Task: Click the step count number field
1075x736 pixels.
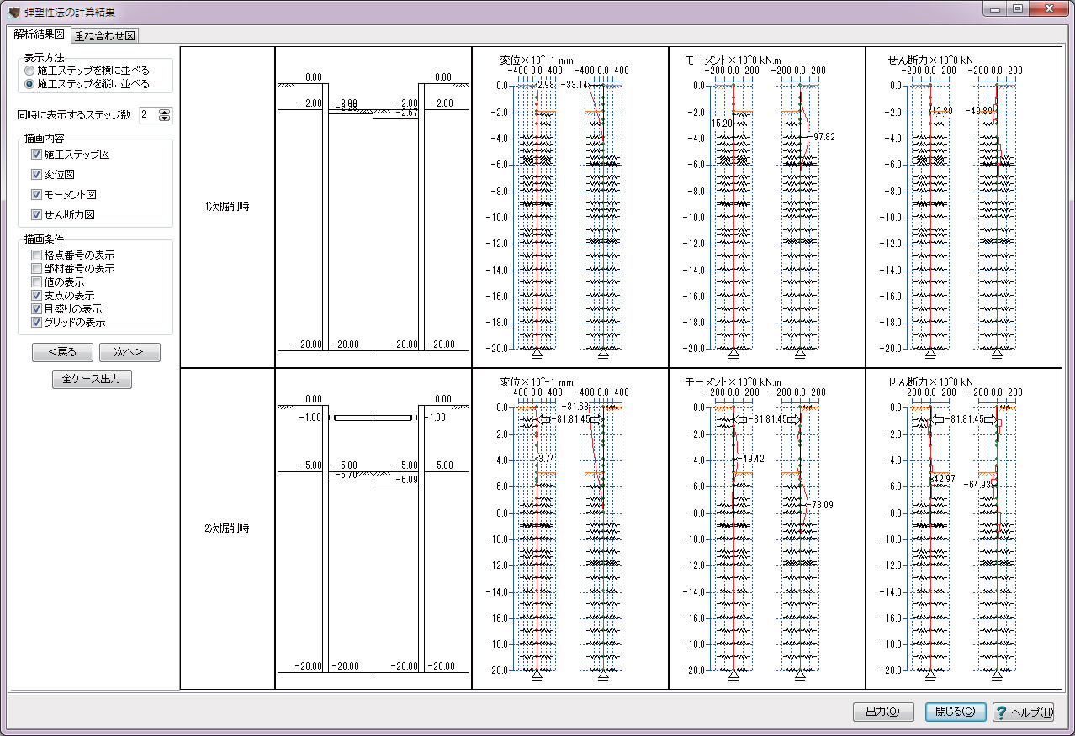Action: [x=147, y=115]
